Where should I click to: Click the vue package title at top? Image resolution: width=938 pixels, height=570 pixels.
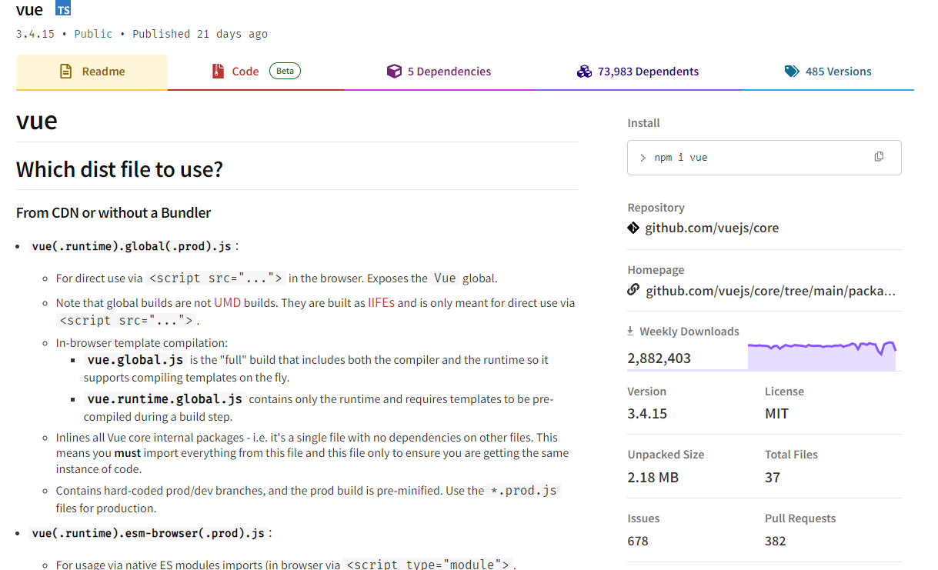(x=29, y=10)
